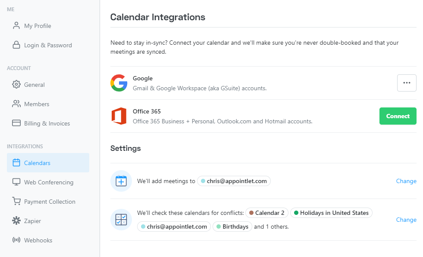Select the Calendars sidebar item
The height and width of the screenshot is (257, 423).
coord(48,162)
